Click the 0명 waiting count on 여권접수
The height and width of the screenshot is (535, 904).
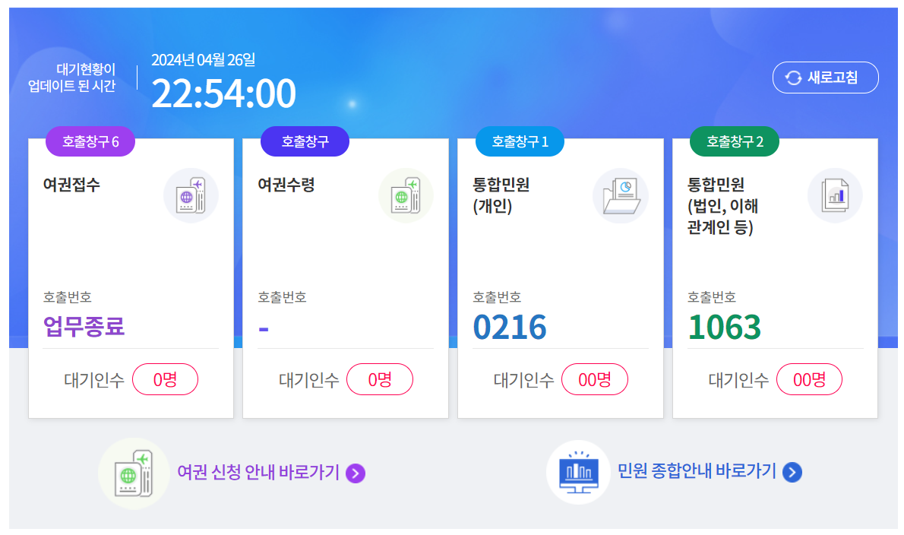[165, 379]
